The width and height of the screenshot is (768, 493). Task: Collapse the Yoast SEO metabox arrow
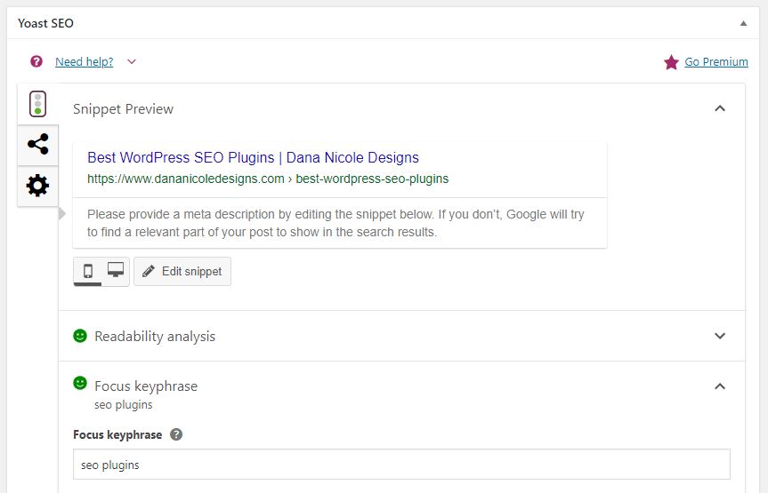[x=743, y=23]
